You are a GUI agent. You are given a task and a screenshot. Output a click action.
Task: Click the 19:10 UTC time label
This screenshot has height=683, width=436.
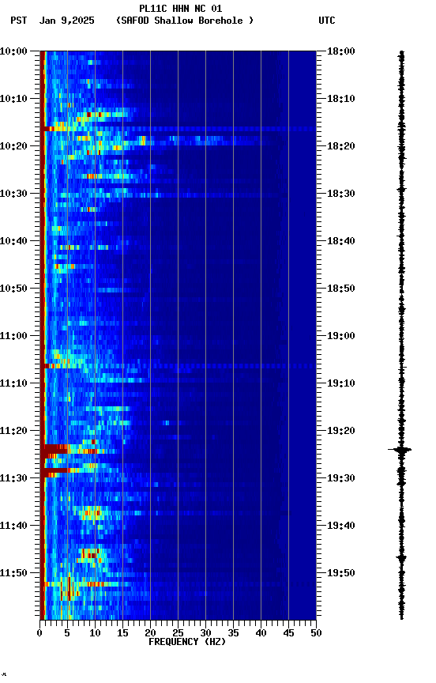coord(341,383)
